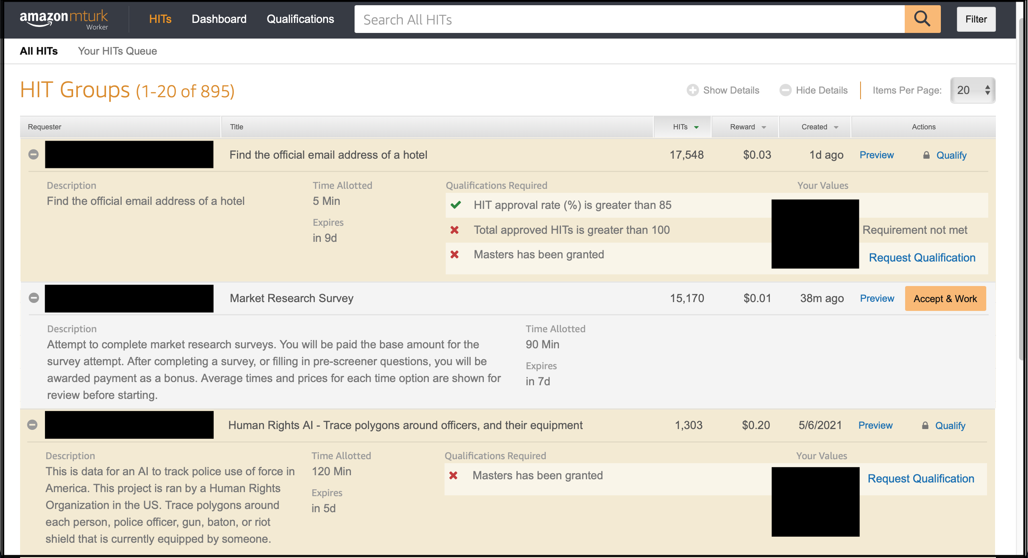The image size is (1028, 558).
Task: Click the plus icon next to Show Details
Action: [693, 90]
